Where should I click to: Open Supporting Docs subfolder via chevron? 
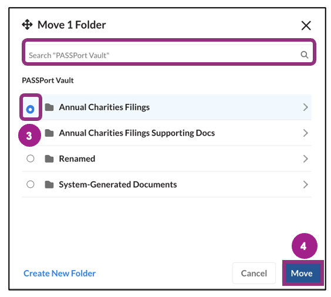pos(305,133)
